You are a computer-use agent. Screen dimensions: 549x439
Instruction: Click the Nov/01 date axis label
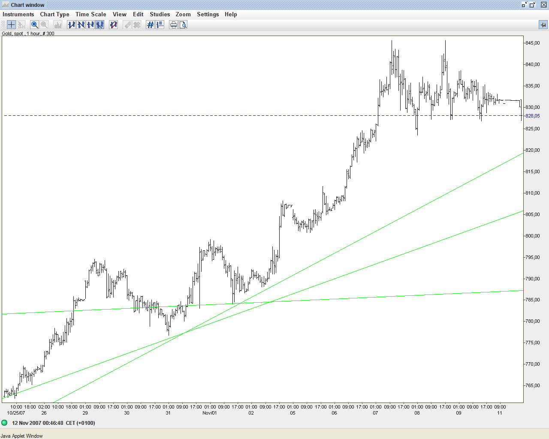pos(210,413)
